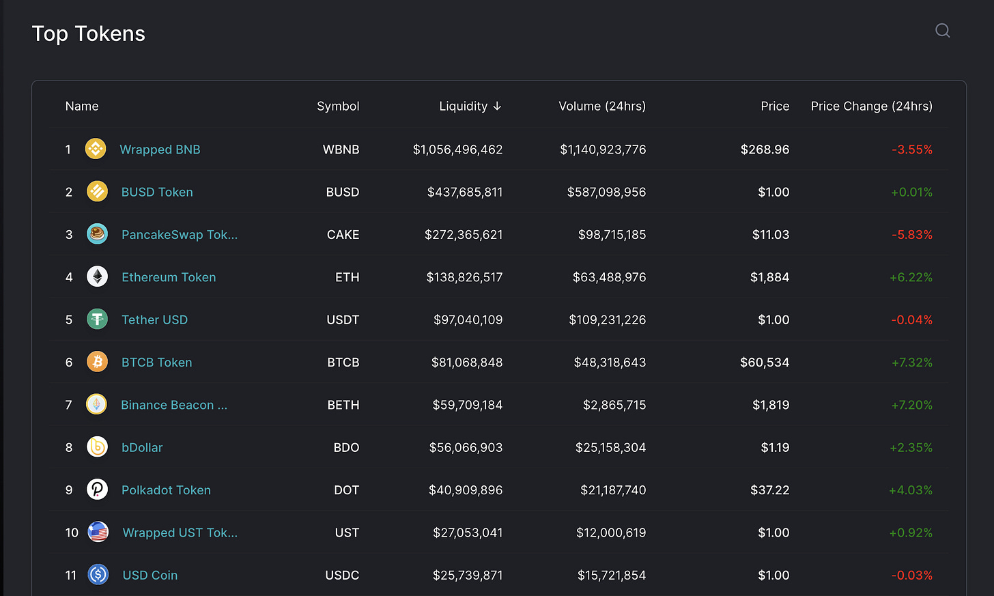Click the PancakeSwap pancake logo

coord(97,234)
